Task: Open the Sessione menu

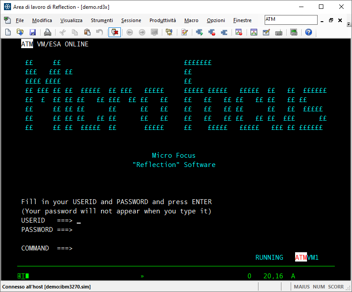Action: 131,20
